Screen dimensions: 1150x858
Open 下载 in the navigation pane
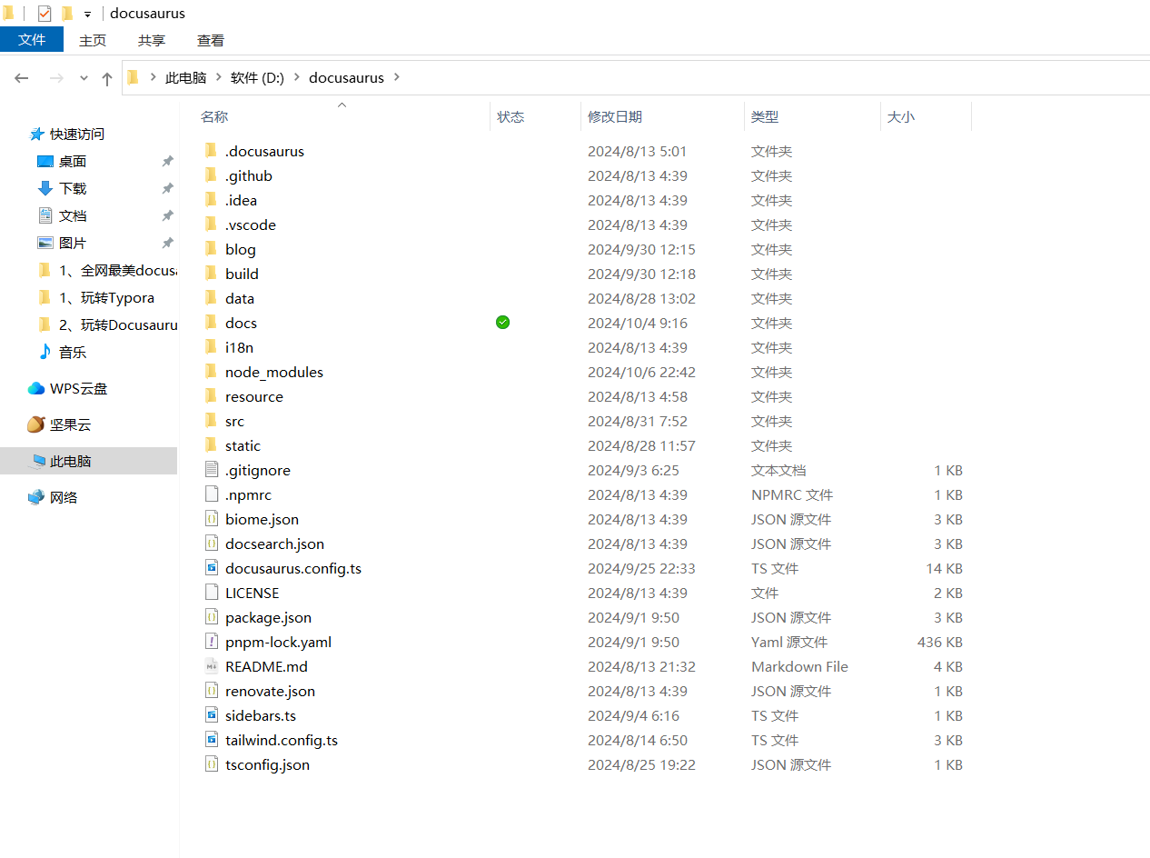point(73,188)
